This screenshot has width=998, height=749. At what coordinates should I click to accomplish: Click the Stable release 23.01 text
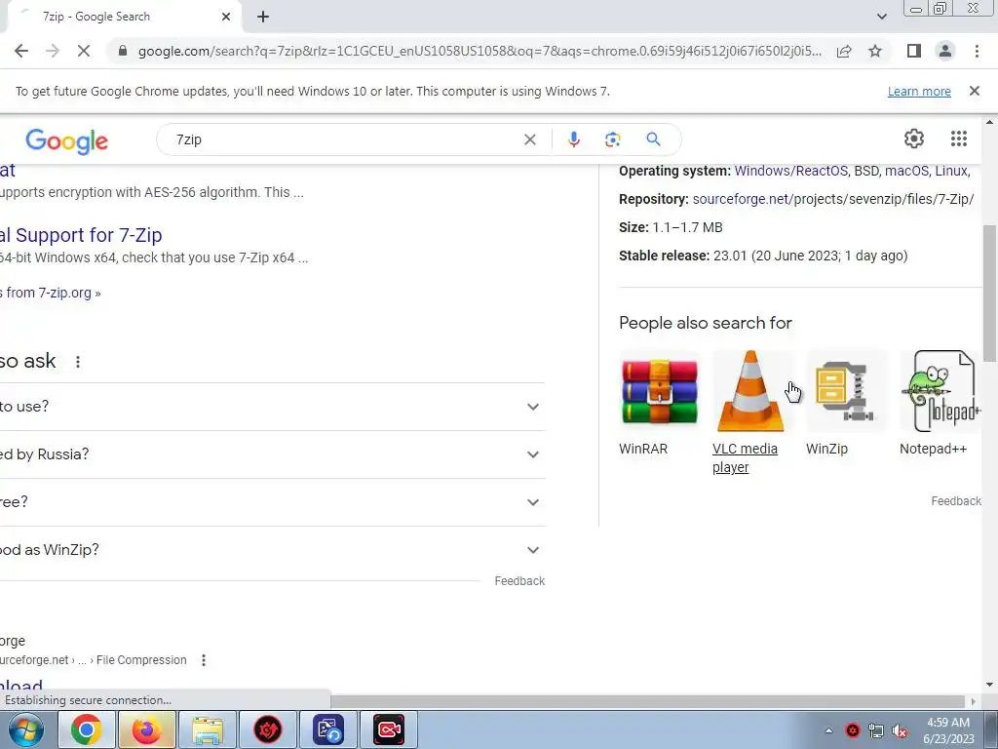pyautogui.click(x=763, y=256)
